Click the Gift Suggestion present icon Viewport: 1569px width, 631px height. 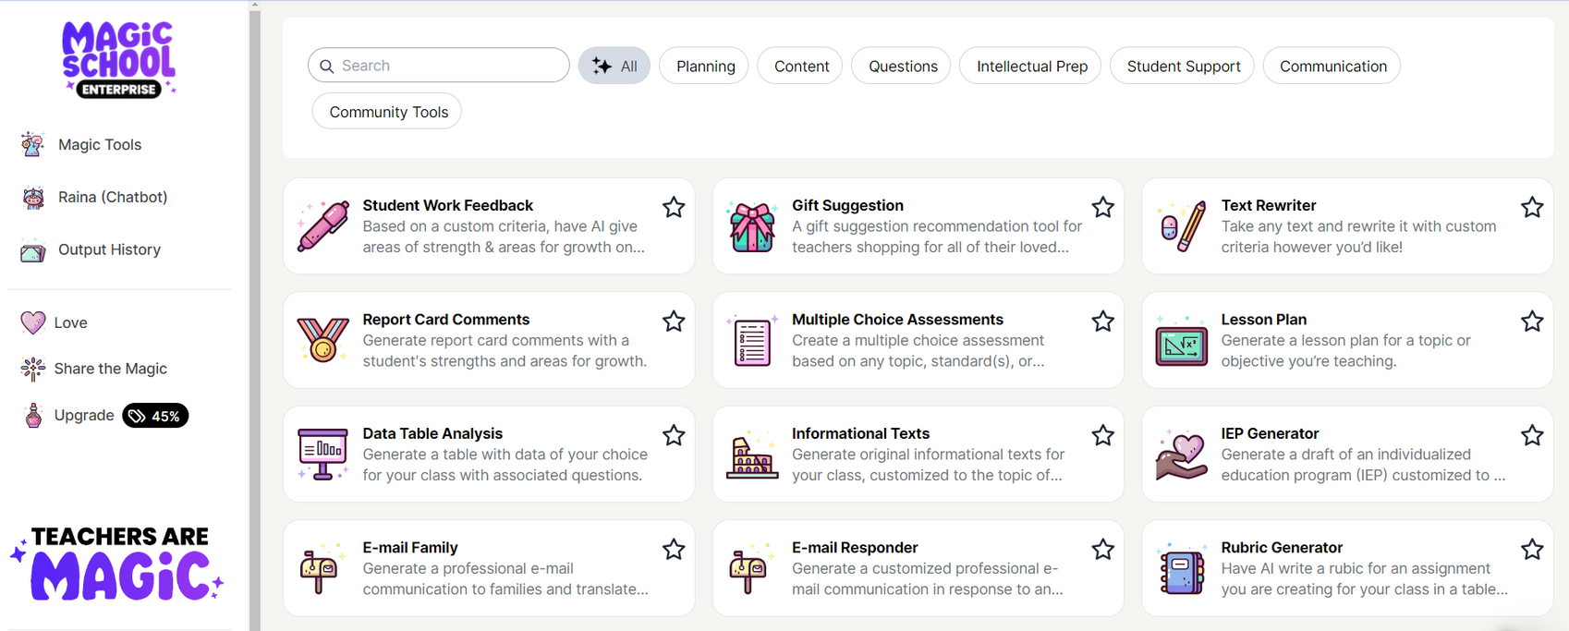[751, 225]
